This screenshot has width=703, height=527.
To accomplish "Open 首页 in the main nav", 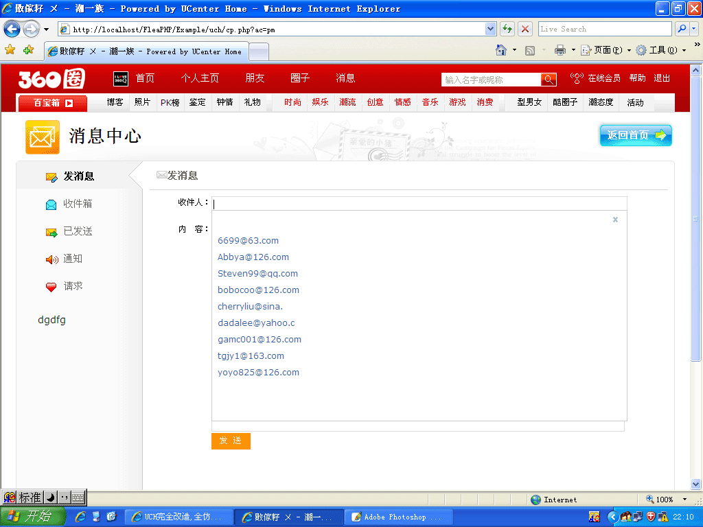I will (x=146, y=78).
